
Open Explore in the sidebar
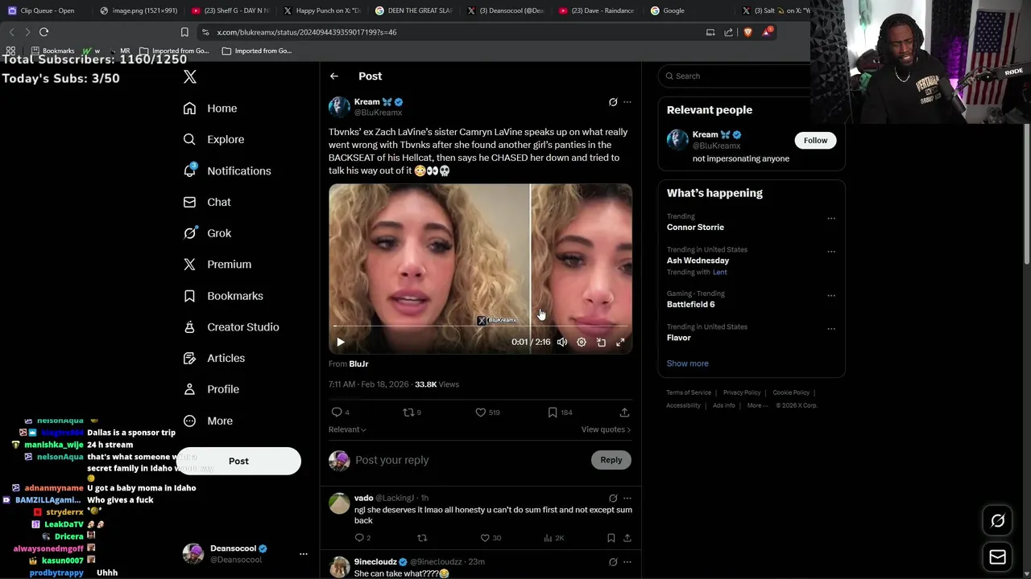point(213,139)
